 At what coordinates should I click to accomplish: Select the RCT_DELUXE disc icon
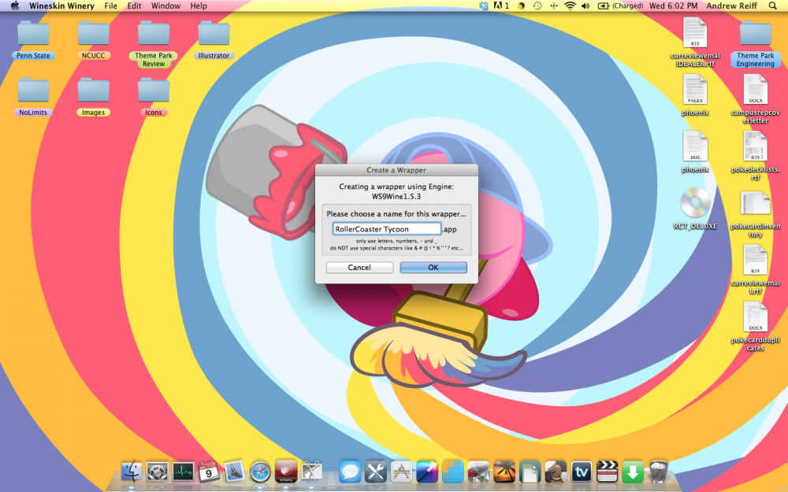tap(695, 205)
